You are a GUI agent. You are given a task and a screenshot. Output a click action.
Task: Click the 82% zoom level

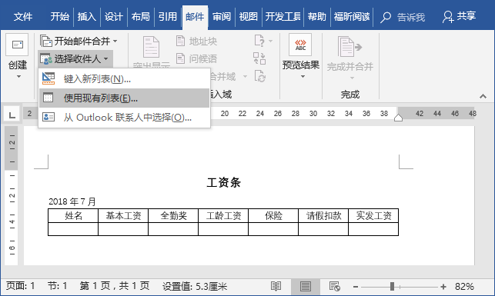point(464,287)
